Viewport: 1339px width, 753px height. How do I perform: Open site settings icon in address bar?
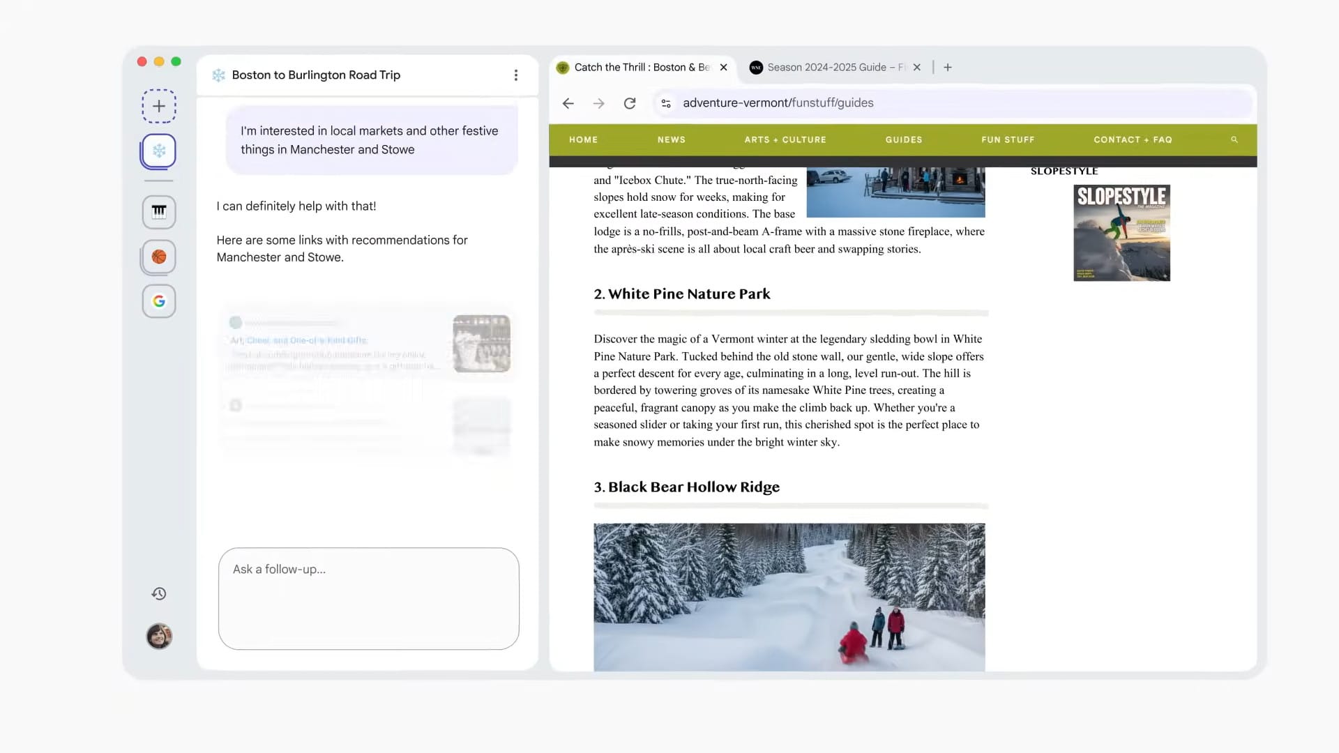(666, 103)
